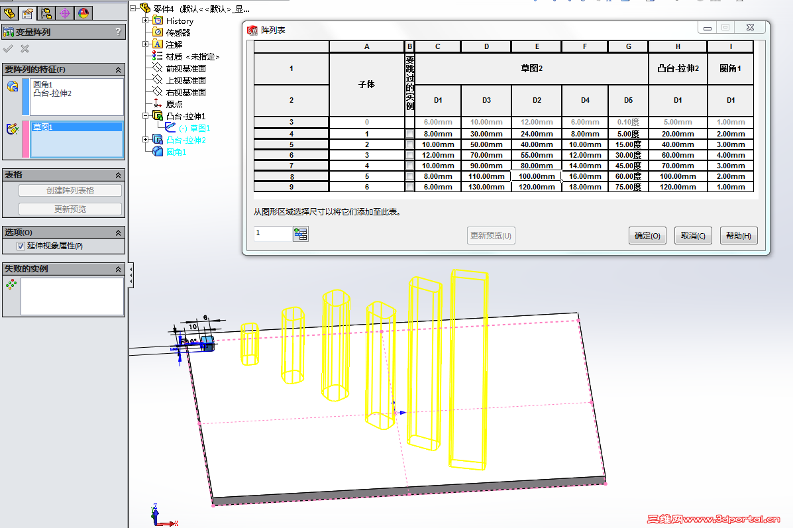Screen dimensions: 793x528
Task: Switch to the PropertyManager tab
Action: click(x=28, y=13)
